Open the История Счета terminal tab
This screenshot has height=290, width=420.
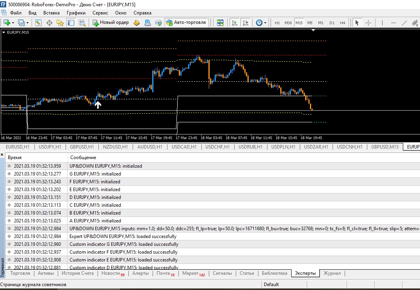(78, 273)
